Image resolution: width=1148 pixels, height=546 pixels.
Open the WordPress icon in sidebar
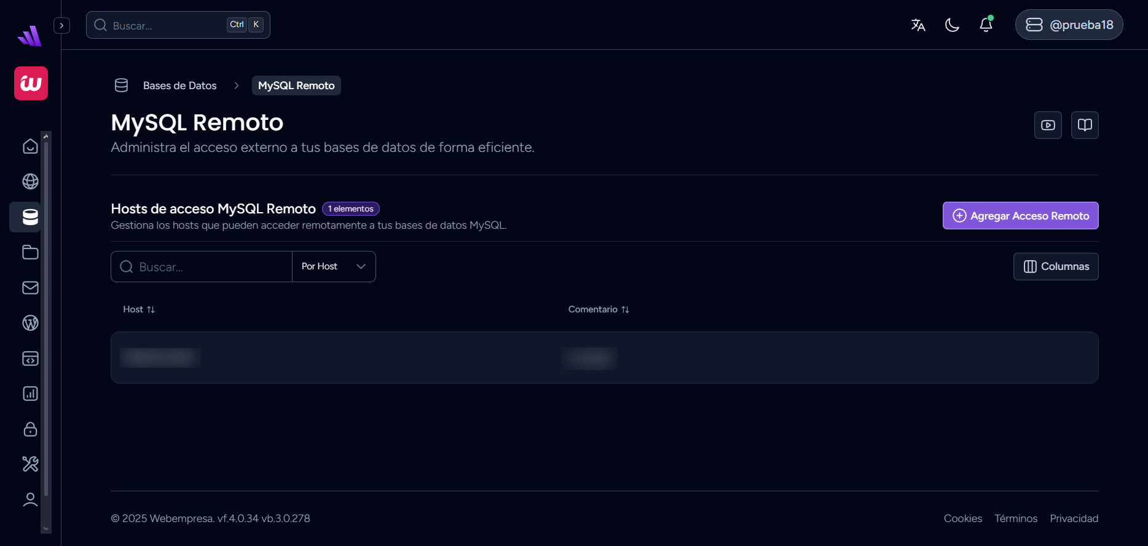click(30, 323)
